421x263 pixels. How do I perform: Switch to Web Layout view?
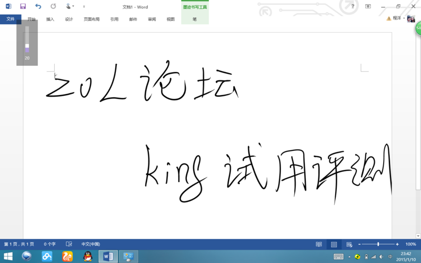(349, 244)
